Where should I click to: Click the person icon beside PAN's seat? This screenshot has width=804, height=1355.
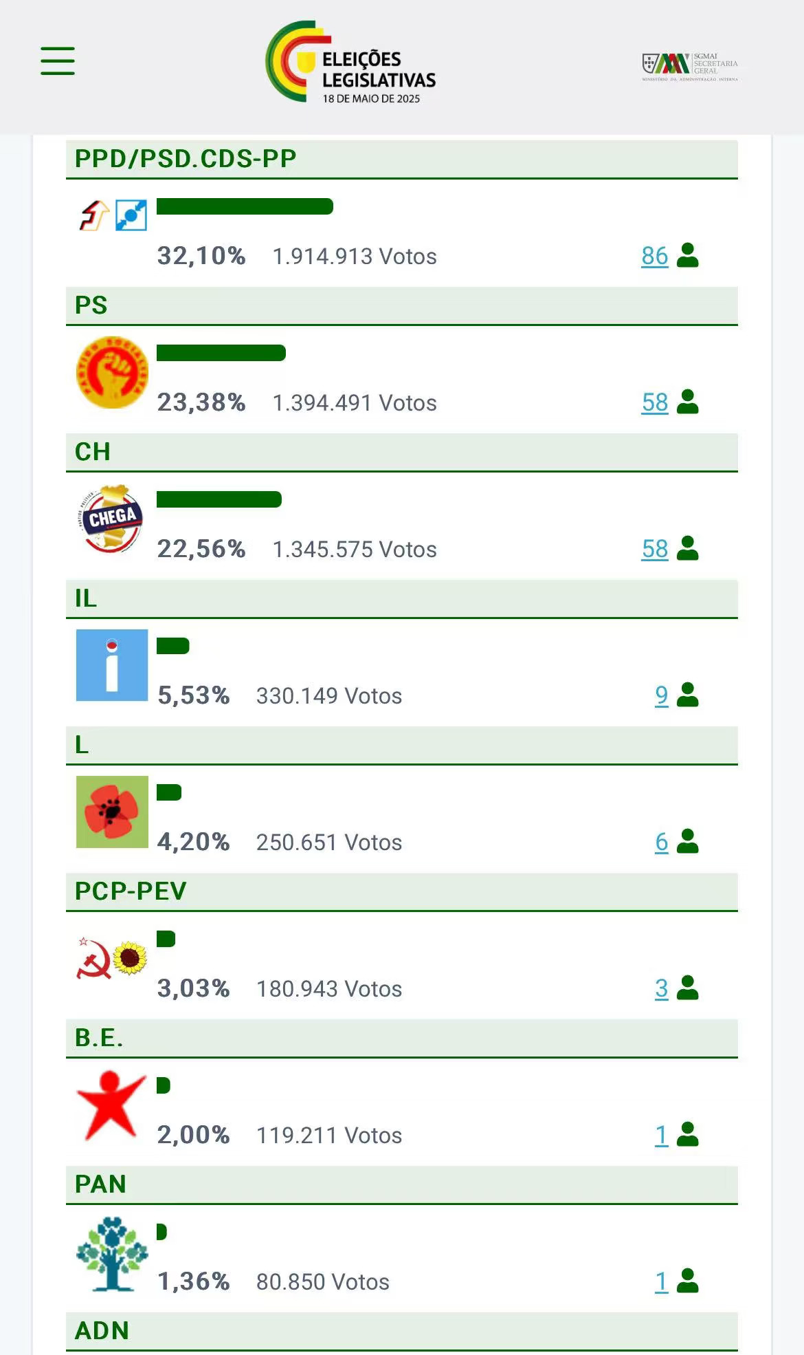[687, 1281]
